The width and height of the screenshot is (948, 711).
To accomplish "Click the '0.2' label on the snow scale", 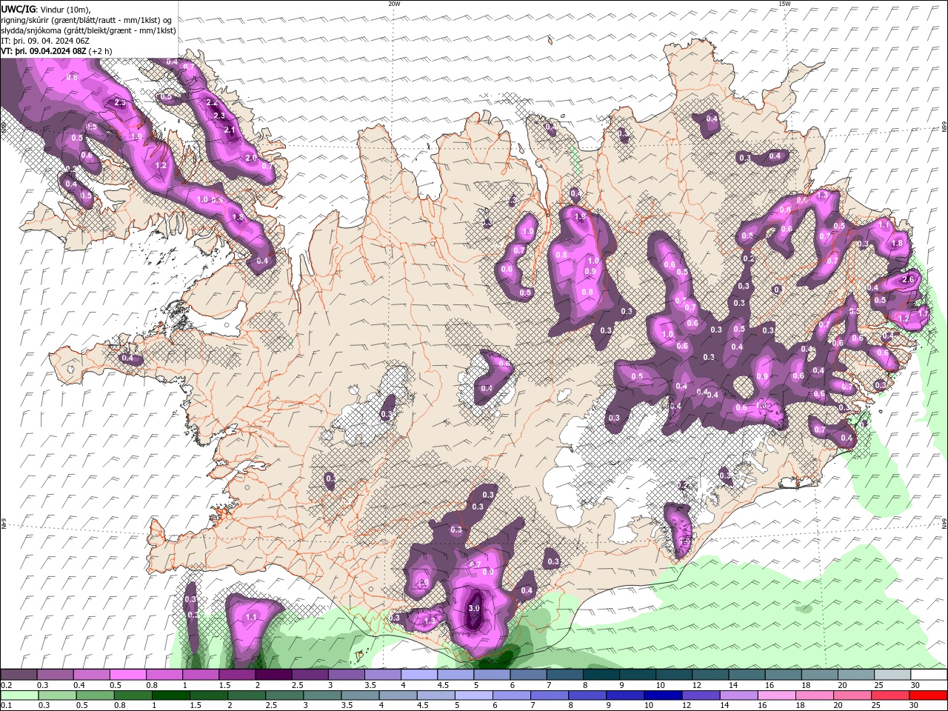I will coord(7,685).
